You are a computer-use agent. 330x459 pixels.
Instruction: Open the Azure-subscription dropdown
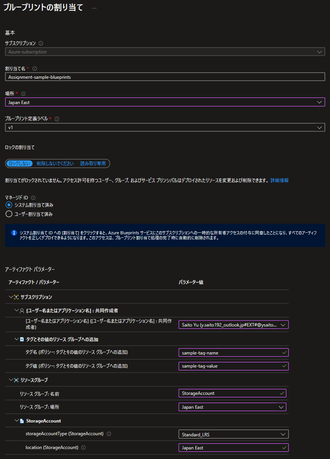pos(165,52)
